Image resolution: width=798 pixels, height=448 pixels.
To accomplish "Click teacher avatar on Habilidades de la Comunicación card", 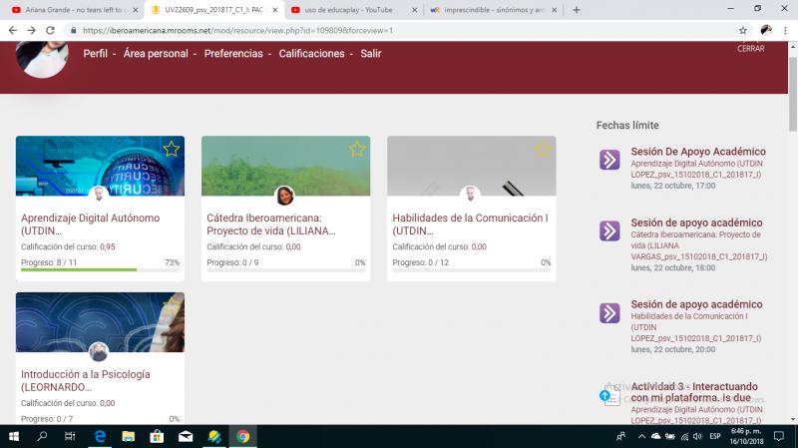I will [x=470, y=196].
